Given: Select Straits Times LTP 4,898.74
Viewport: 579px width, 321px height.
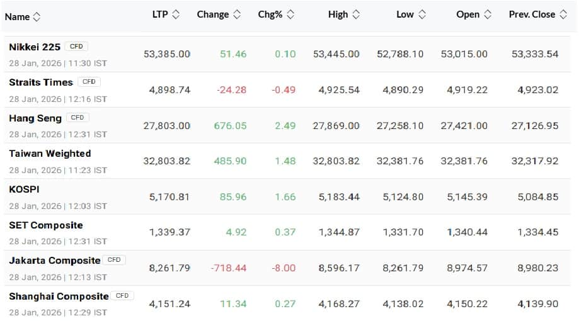Looking at the screenshot, I should tap(169, 90).
